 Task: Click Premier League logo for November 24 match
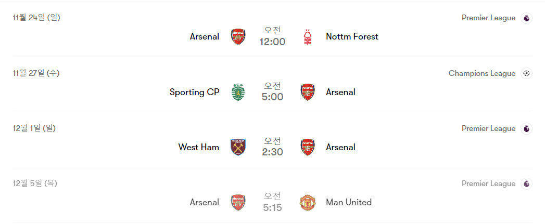(x=527, y=18)
